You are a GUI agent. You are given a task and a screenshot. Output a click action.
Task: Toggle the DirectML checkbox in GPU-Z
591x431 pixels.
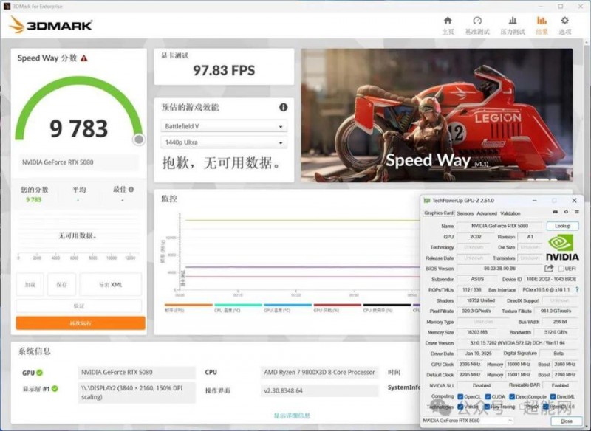pos(553,396)
